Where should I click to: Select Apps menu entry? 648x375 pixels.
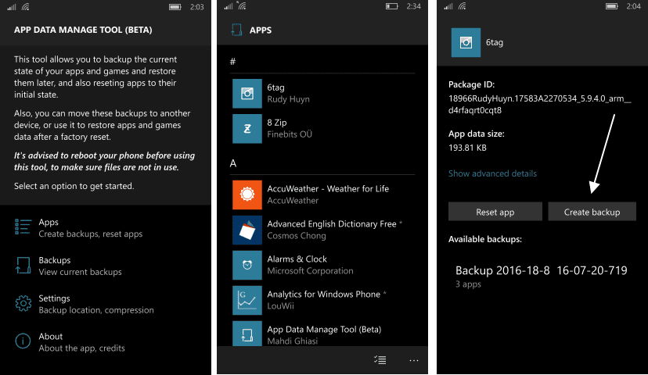[91, 227]
